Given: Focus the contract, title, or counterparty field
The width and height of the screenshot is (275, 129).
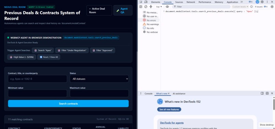Looking at the screenshot, I should tap(37, 79).
